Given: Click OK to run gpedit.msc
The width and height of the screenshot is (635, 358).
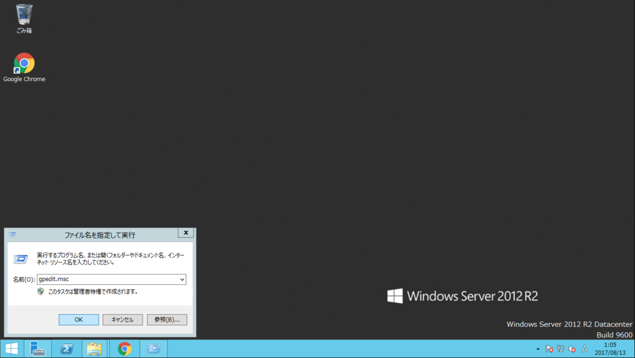Looking at the screenshot, I should tap(79, 320).
